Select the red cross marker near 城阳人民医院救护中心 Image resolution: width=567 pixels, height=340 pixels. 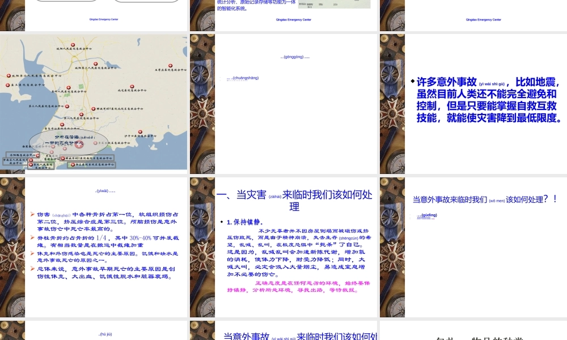coord(73,44)
